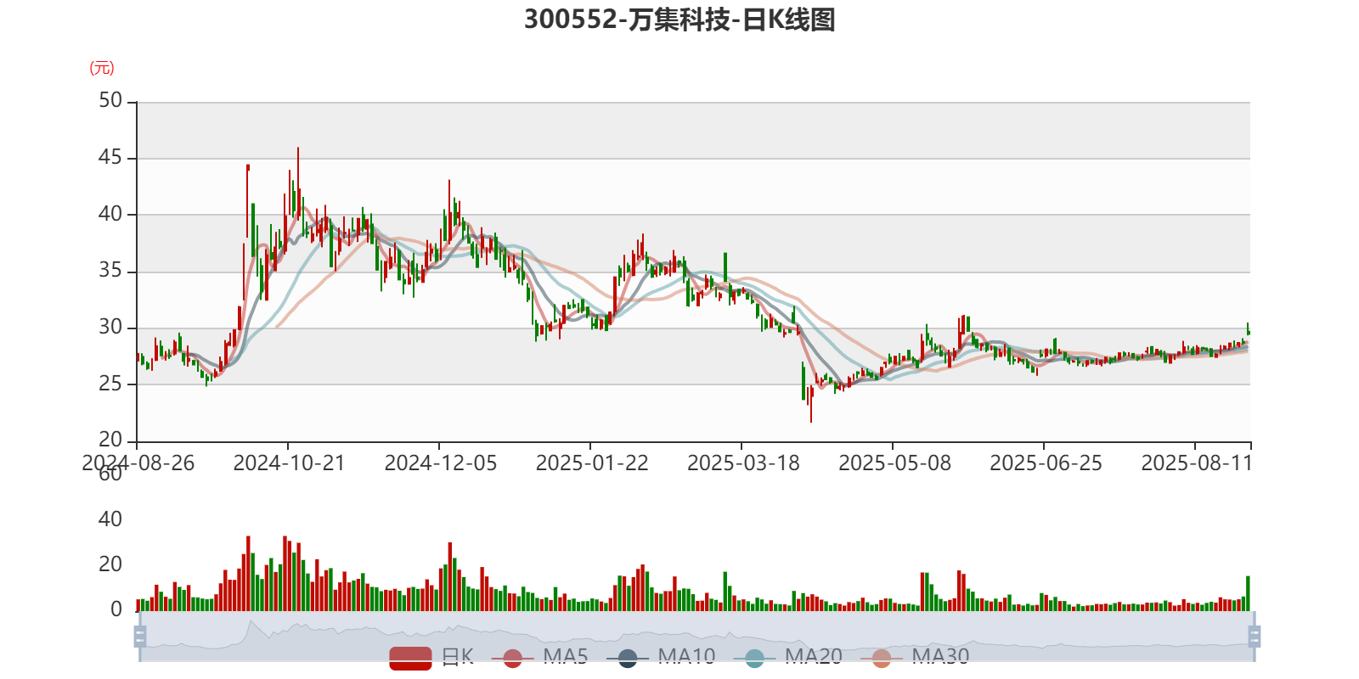This screenshot has width=1359, height=679.
Task: Click the 2025-08-11 date axis label
Action: (x=1197, y=463)
